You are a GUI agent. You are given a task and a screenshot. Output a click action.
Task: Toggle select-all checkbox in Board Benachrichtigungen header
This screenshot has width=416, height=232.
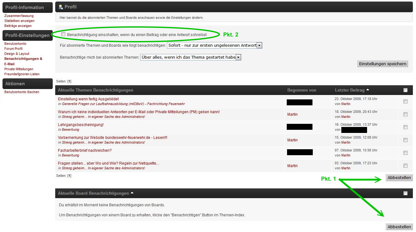pyautogui.click(x=405, y=193)
